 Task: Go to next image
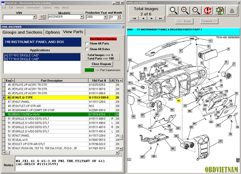(x=151, y=18)
